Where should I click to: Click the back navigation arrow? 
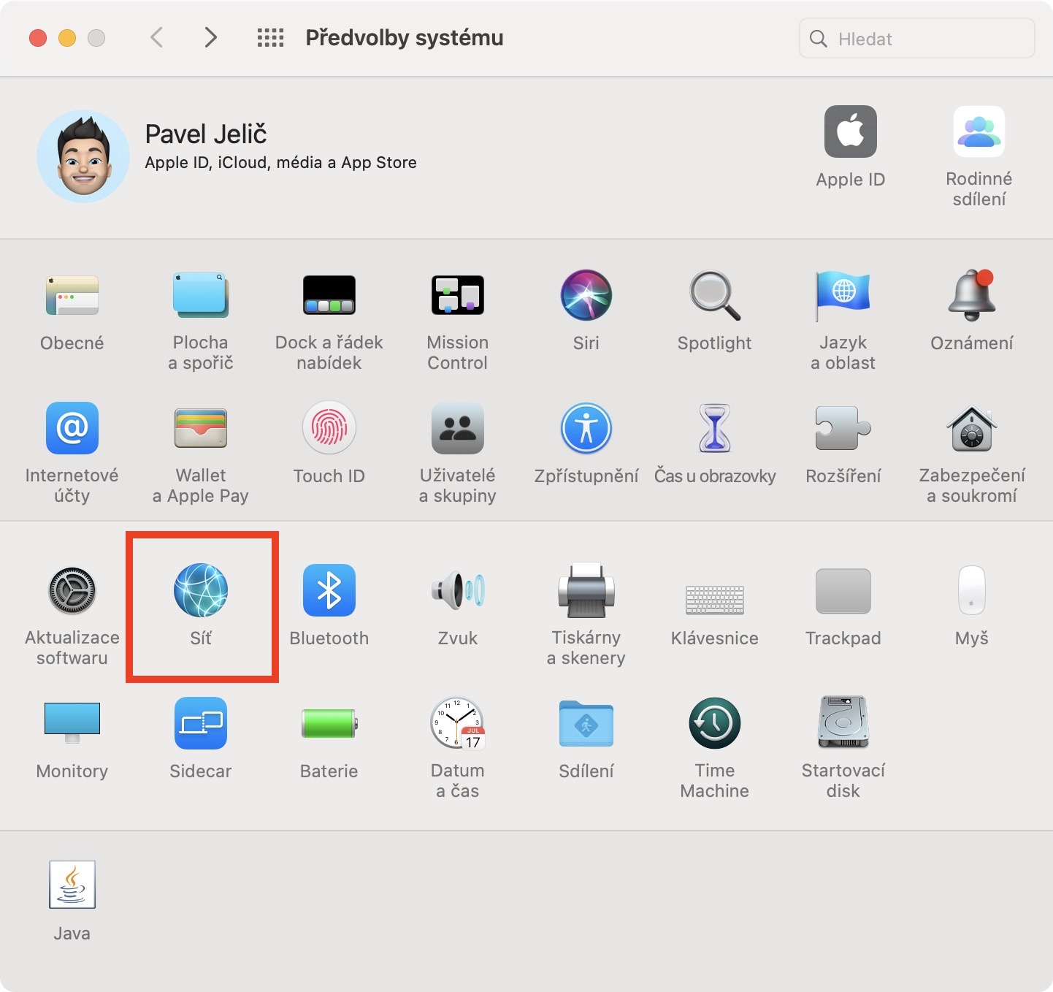click(156, 37)
